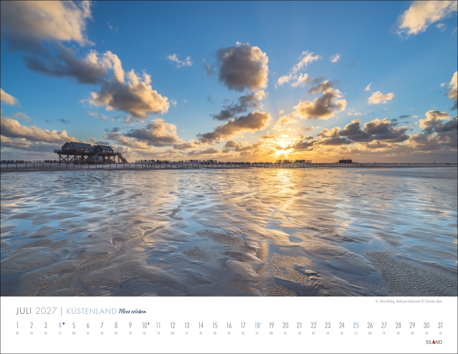The width and height of the screenshot is (458, 354).
Task: Click the small distant hut right of the sun
Action: [345, 161]
